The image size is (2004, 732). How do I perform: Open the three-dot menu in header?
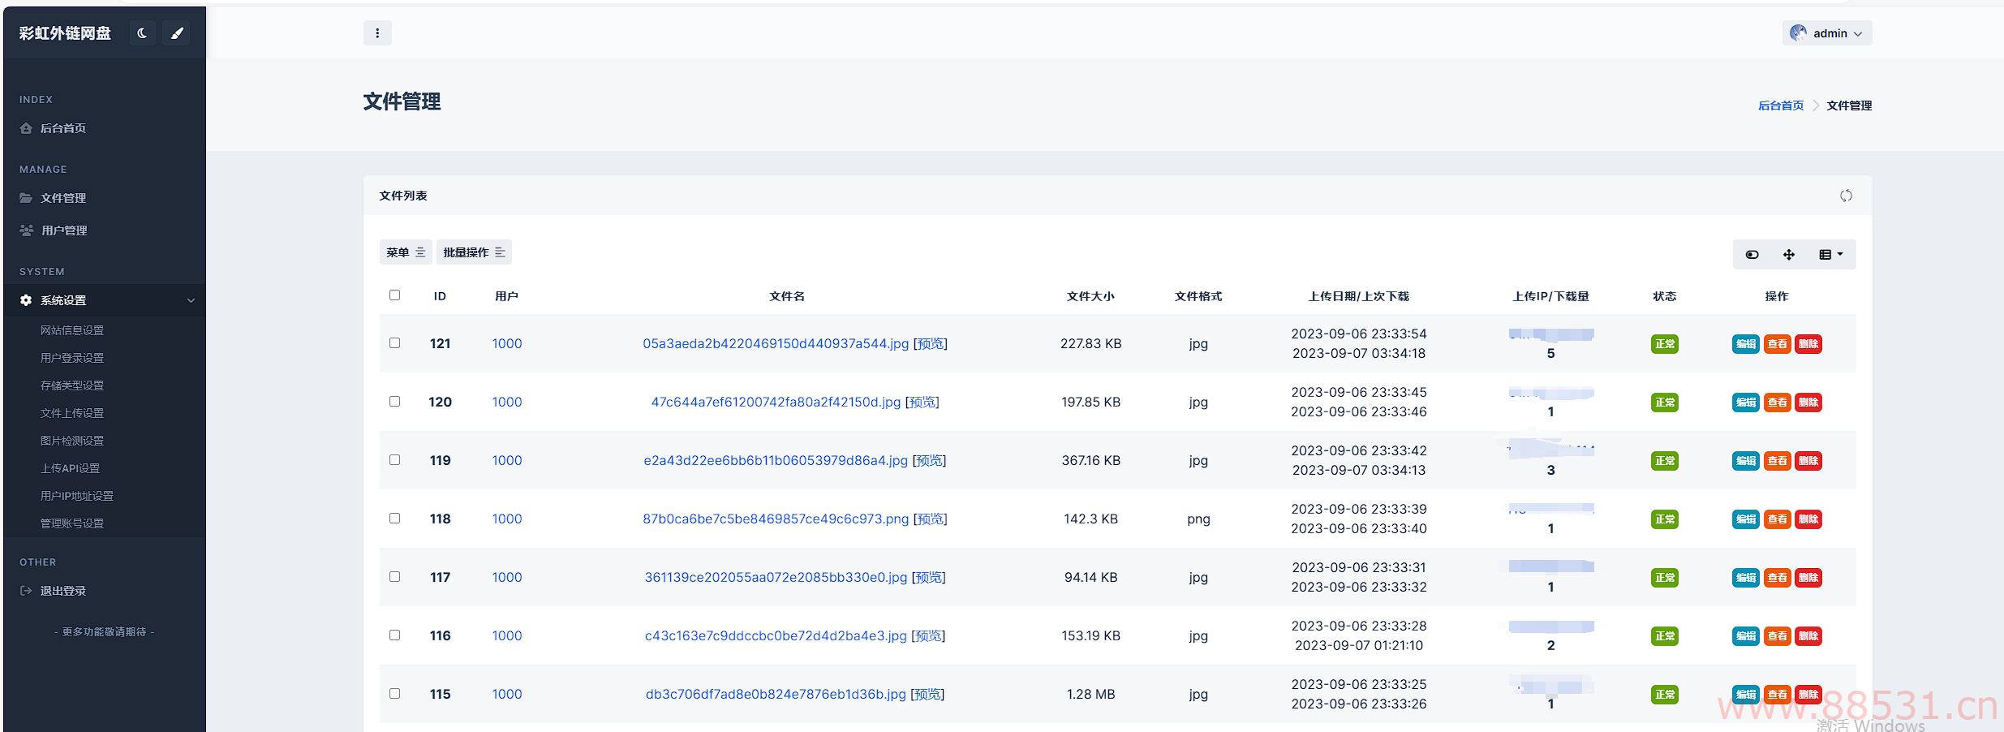[377, 33]
